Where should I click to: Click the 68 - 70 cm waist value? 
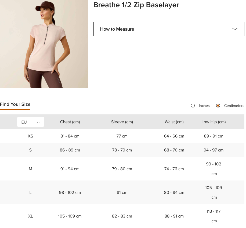tap(174, 150)
